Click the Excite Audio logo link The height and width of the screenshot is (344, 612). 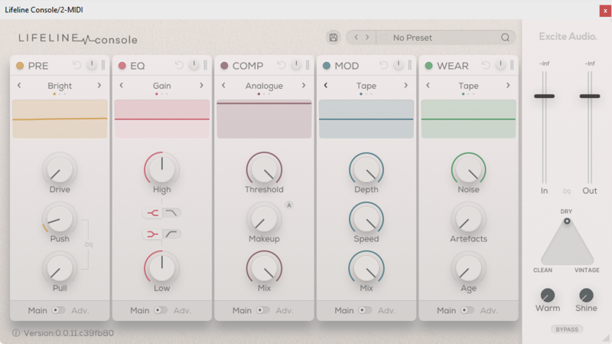click(x=568, y=36)
